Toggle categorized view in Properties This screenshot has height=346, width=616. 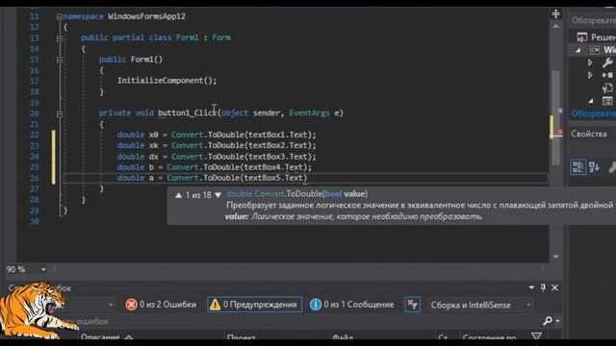577,167
